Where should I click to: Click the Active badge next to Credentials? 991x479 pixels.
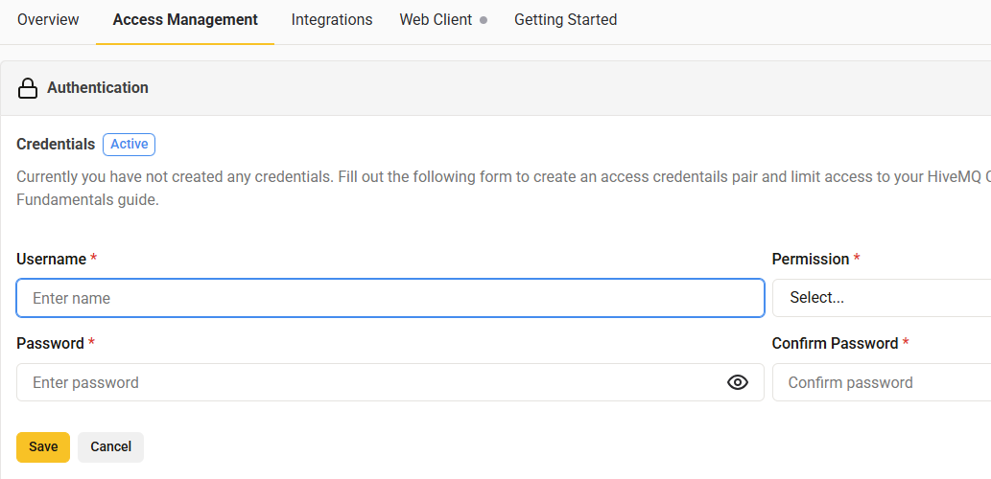(x=129, y=145)
